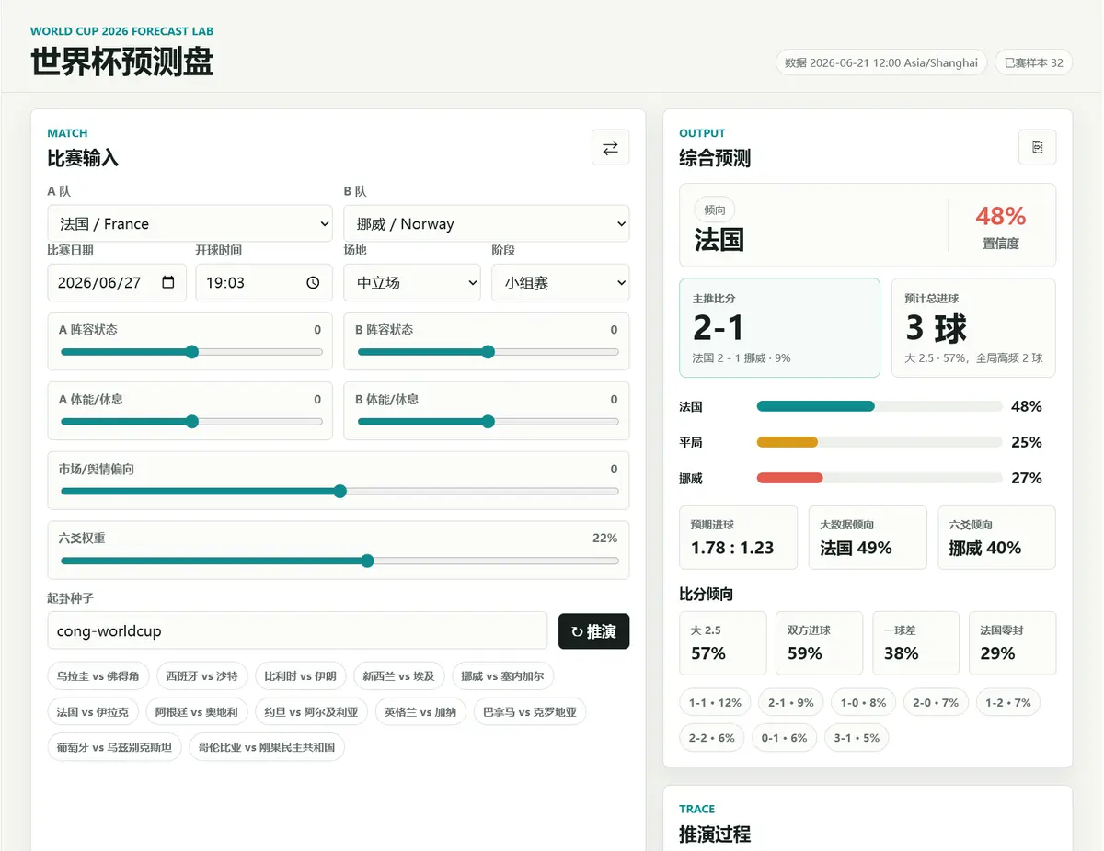This screenshot has height=851, width=1104.
Task: Click the 一球差 38% tile
Action: 915,643
